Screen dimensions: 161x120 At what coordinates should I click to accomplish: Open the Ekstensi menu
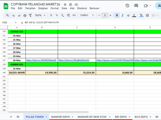82,8
